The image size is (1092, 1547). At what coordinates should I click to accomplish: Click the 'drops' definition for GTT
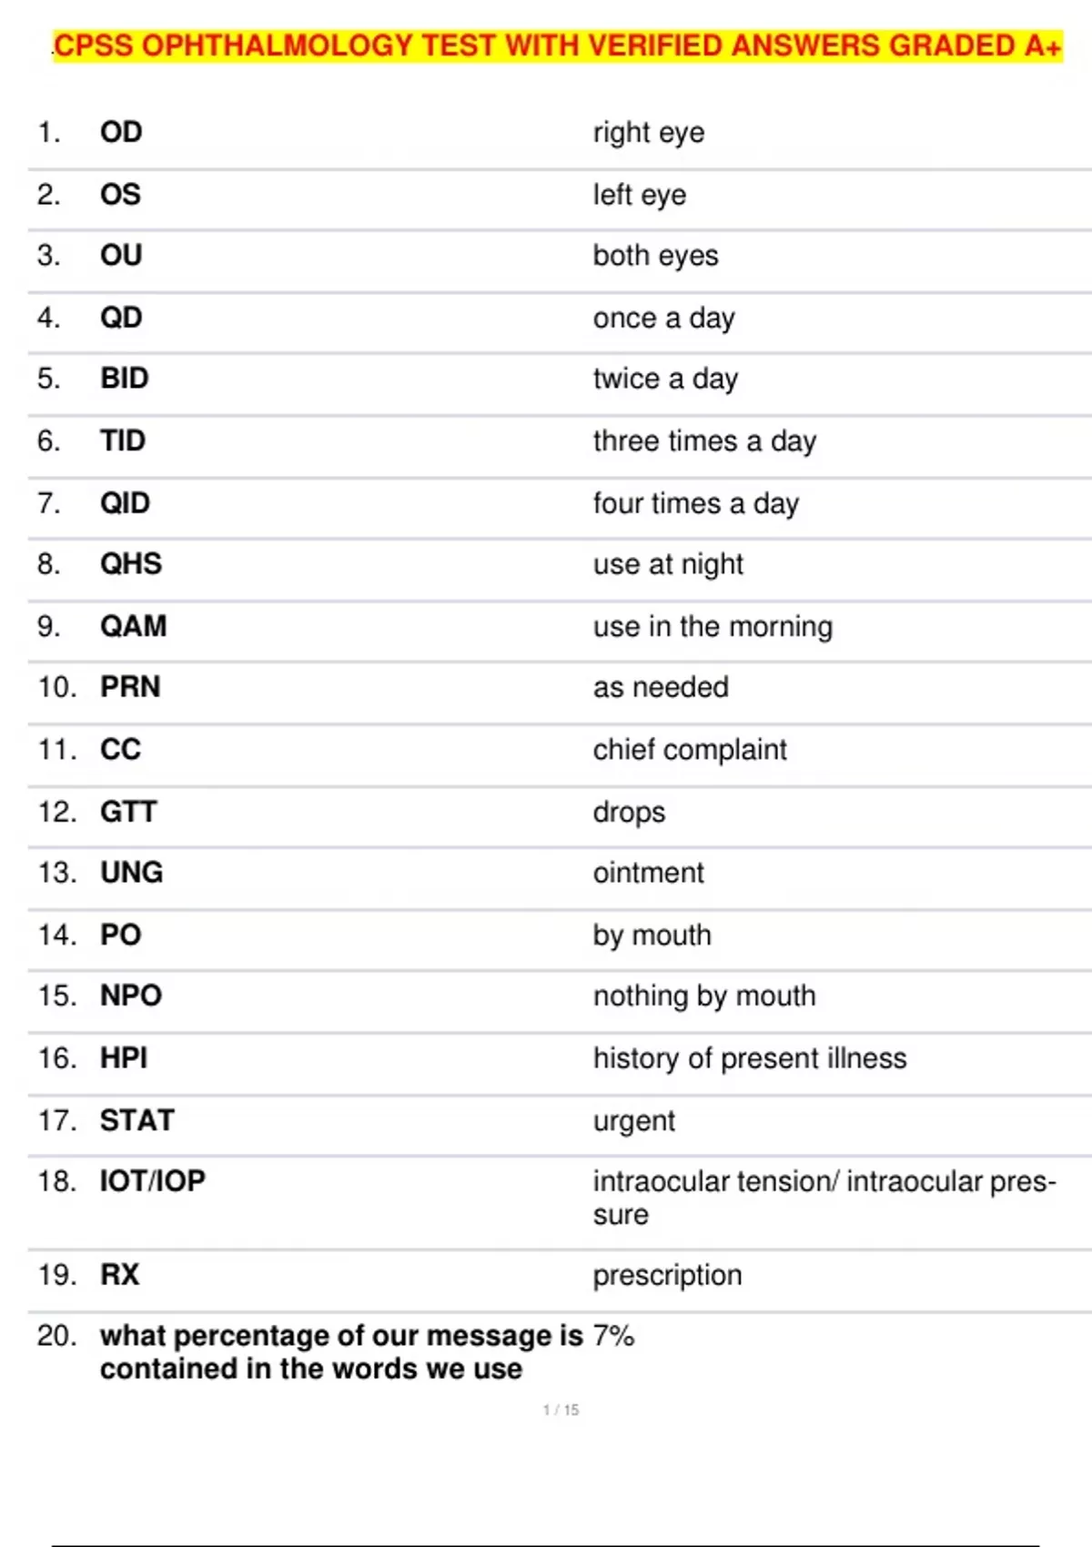coord(629,813)
